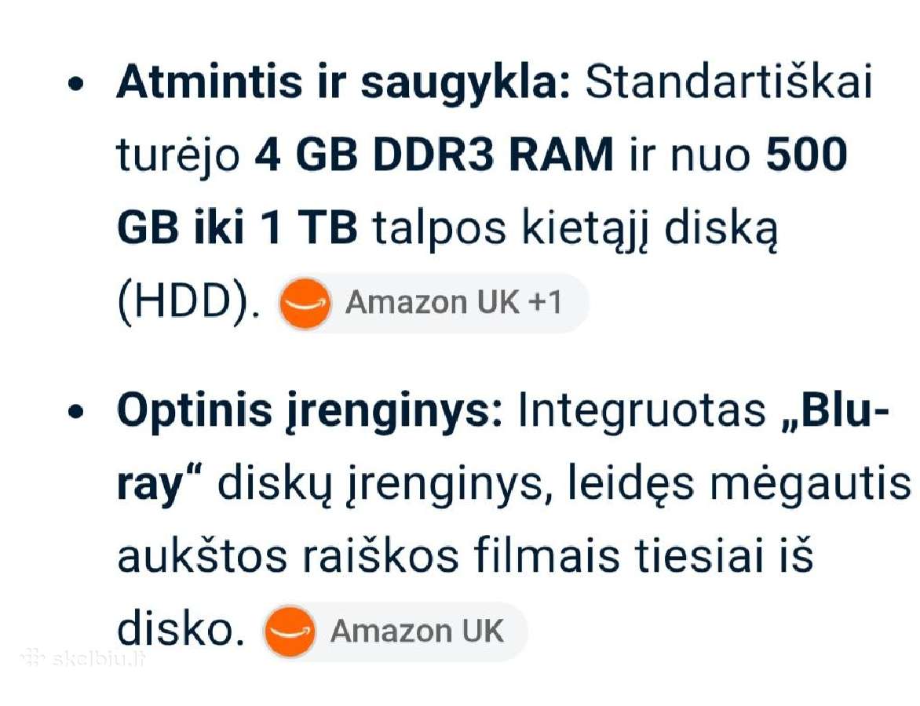Click the word Standartiškai
This screenshot has width=920, height=706.
pos(729,82)
